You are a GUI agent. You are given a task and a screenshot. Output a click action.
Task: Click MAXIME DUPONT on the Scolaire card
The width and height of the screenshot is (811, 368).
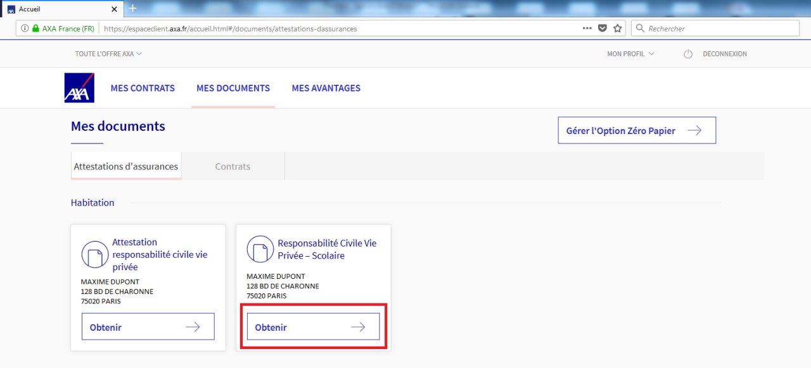coord(276,276)
